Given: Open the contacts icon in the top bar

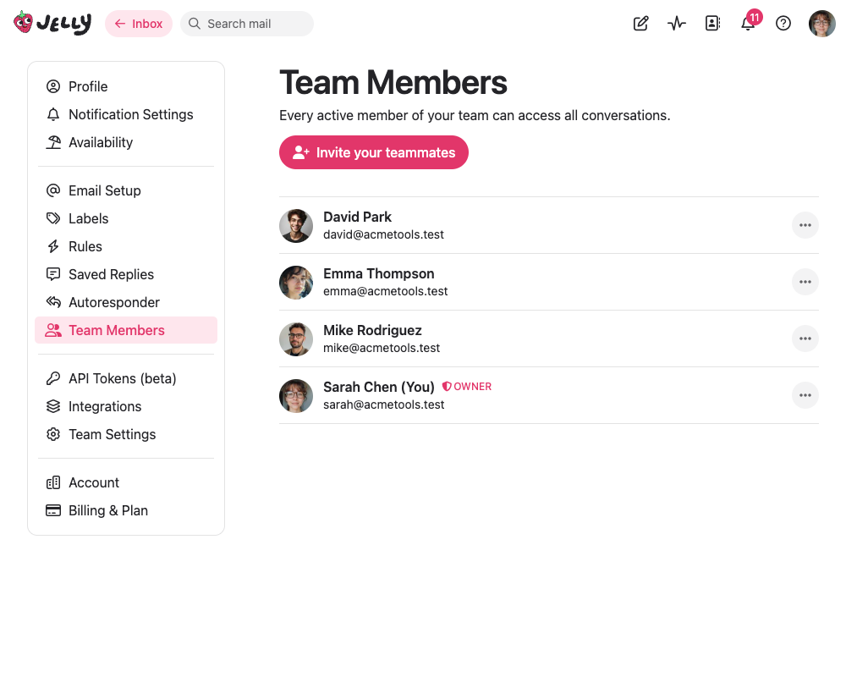Looking at the screenshot, I should (x=711, y=23).
